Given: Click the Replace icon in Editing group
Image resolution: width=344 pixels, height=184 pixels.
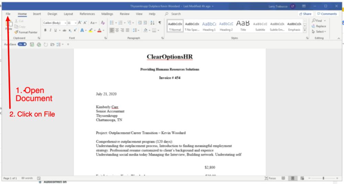Looking at the screenshot, I should click(x=313, y=26).
